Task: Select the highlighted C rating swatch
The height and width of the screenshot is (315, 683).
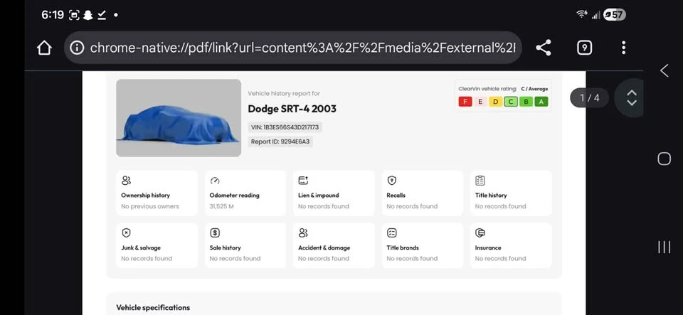Action: point(511,102)
